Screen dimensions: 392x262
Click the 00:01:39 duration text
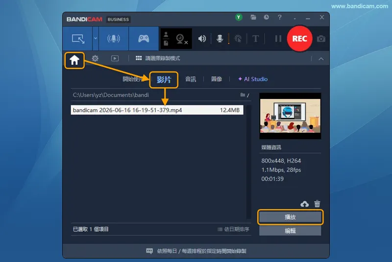(272, 179)
